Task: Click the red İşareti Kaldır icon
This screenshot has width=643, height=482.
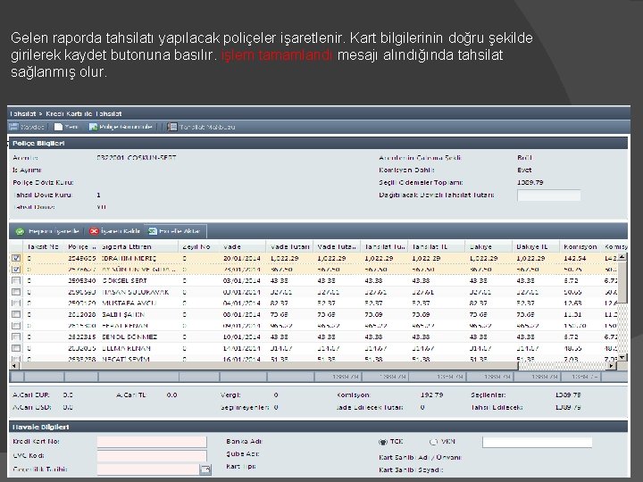Action: 94,231
